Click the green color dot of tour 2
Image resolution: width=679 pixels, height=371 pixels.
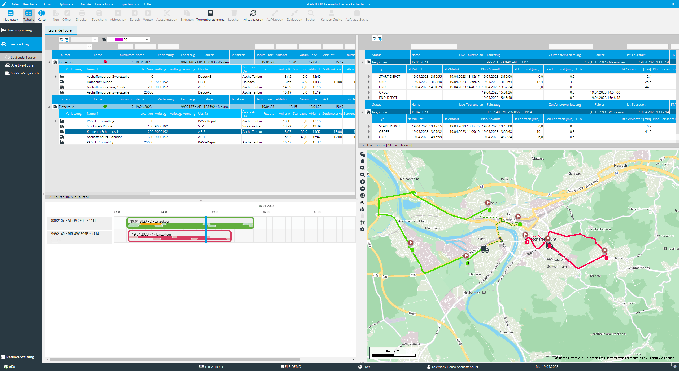click(105, 107)
